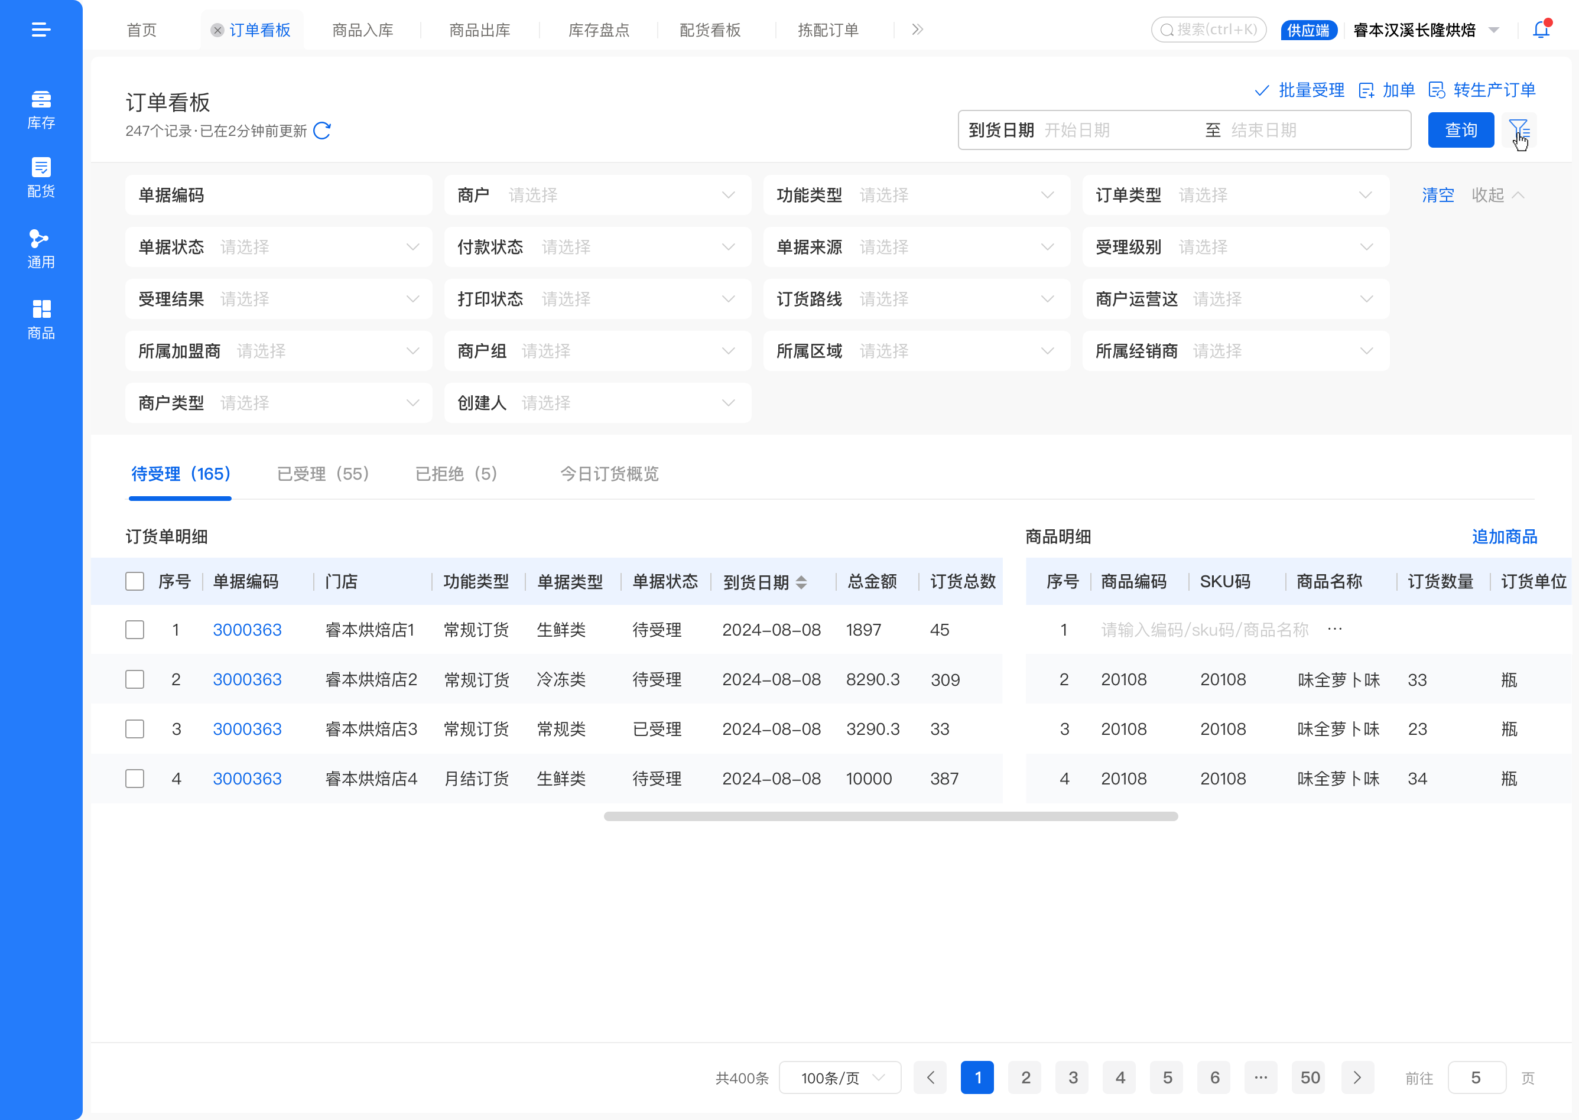Sort by 到货日期 using the sort arrows
Screen dimensions: 1579x1120
[801, 582]
